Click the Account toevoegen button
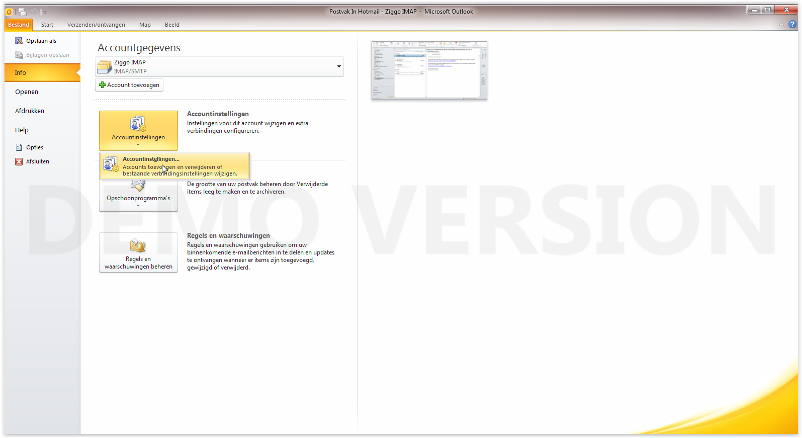 [x=129, y=85]
